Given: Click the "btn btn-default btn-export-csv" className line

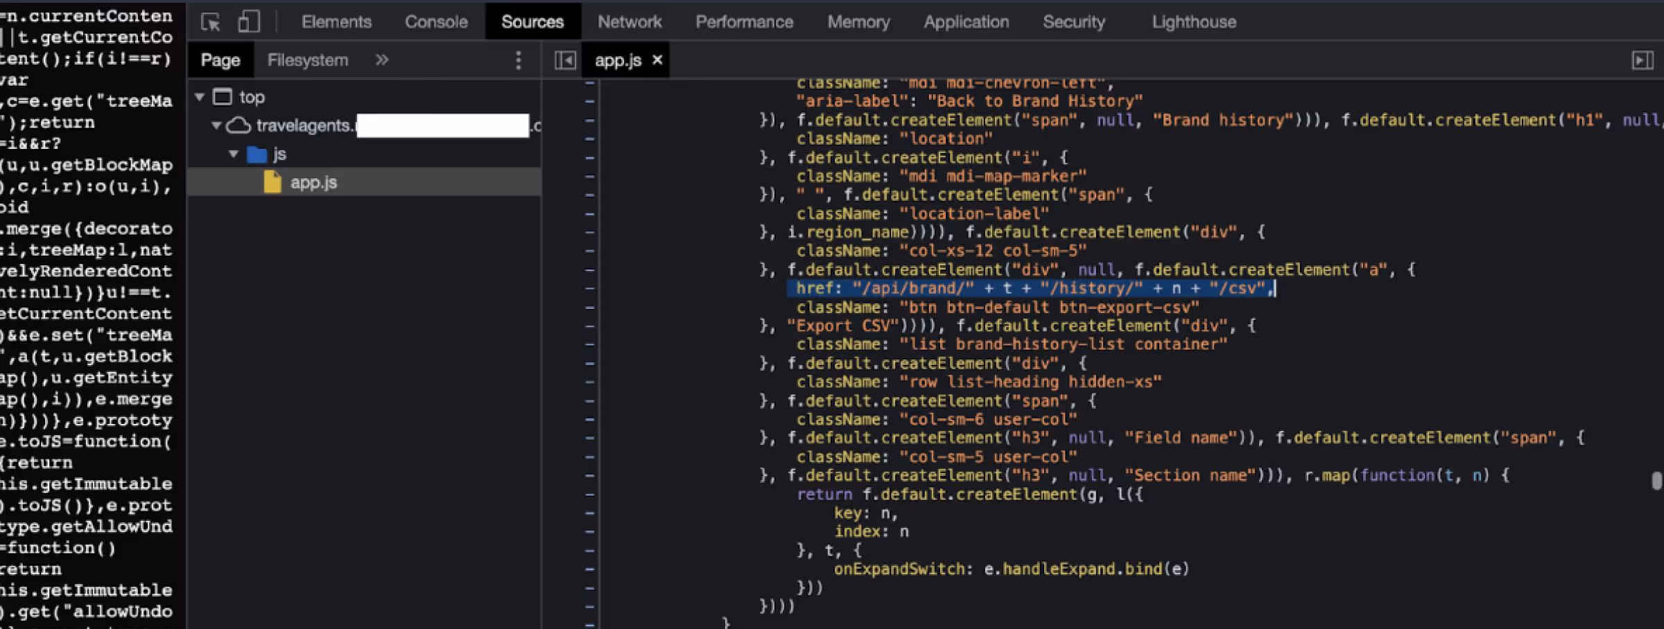Looking at the screenshot, I should click(998, 307).
